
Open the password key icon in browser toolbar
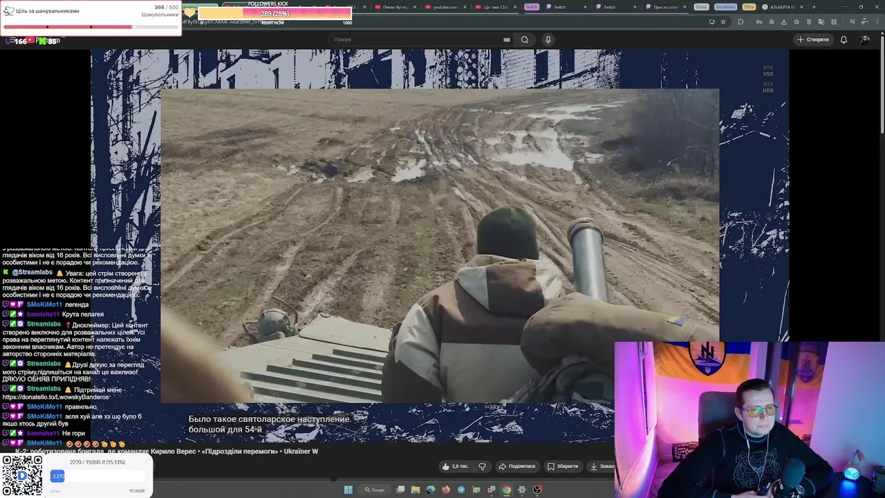coord(759,21)
